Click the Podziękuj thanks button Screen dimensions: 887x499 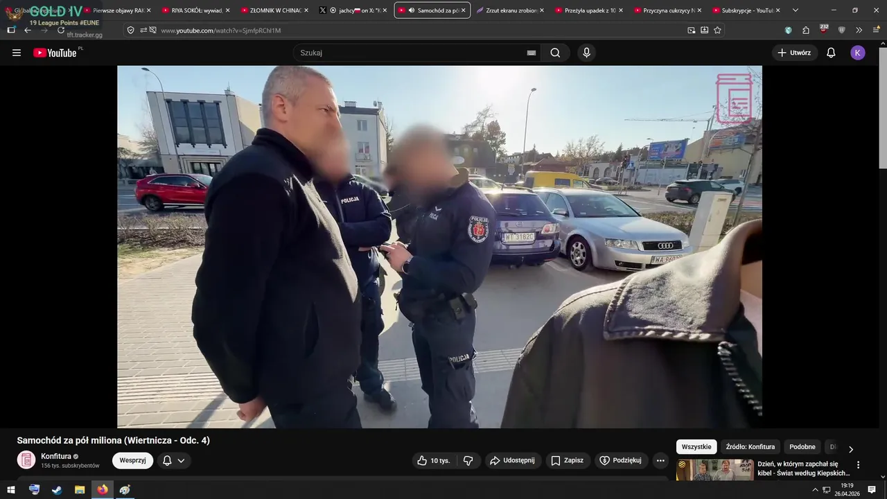(x=620, y=460)
